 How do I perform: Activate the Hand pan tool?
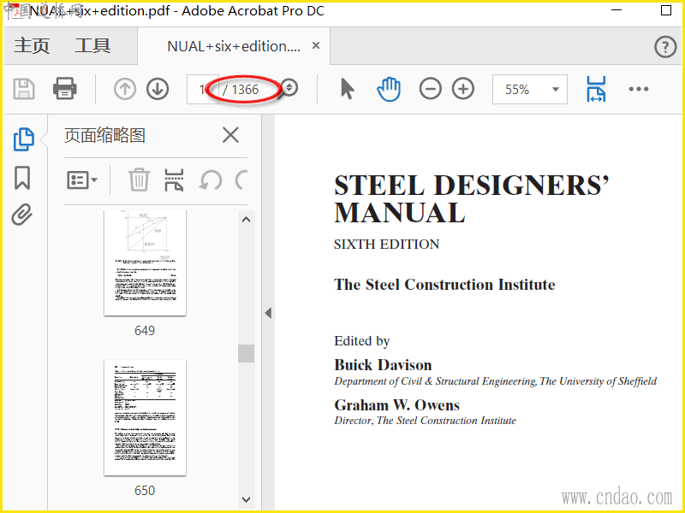point(389,89)
